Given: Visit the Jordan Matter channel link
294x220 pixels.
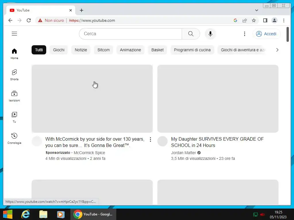Looking at the screenshot, I should pos(183,153).
